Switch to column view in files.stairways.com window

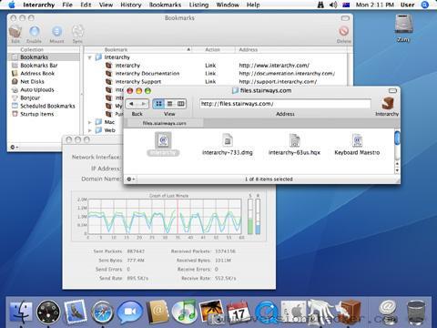click(180, 104)
